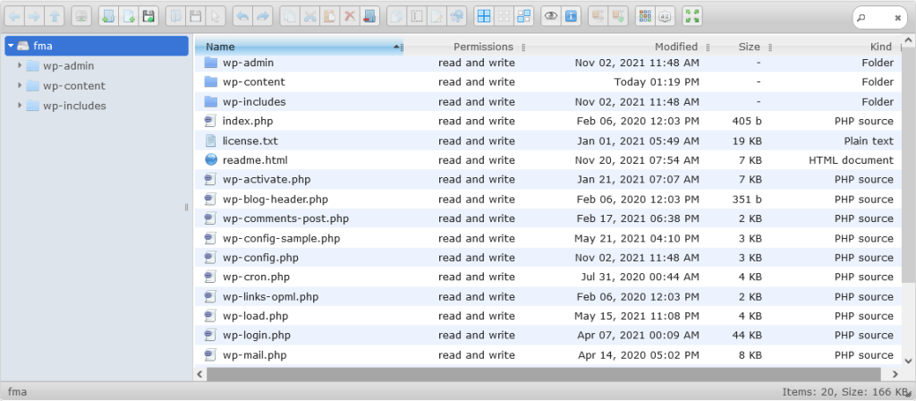This screenshot has width=916, height=401.
Task: Open the Sort options a-z icon
Action: (665, 16)
